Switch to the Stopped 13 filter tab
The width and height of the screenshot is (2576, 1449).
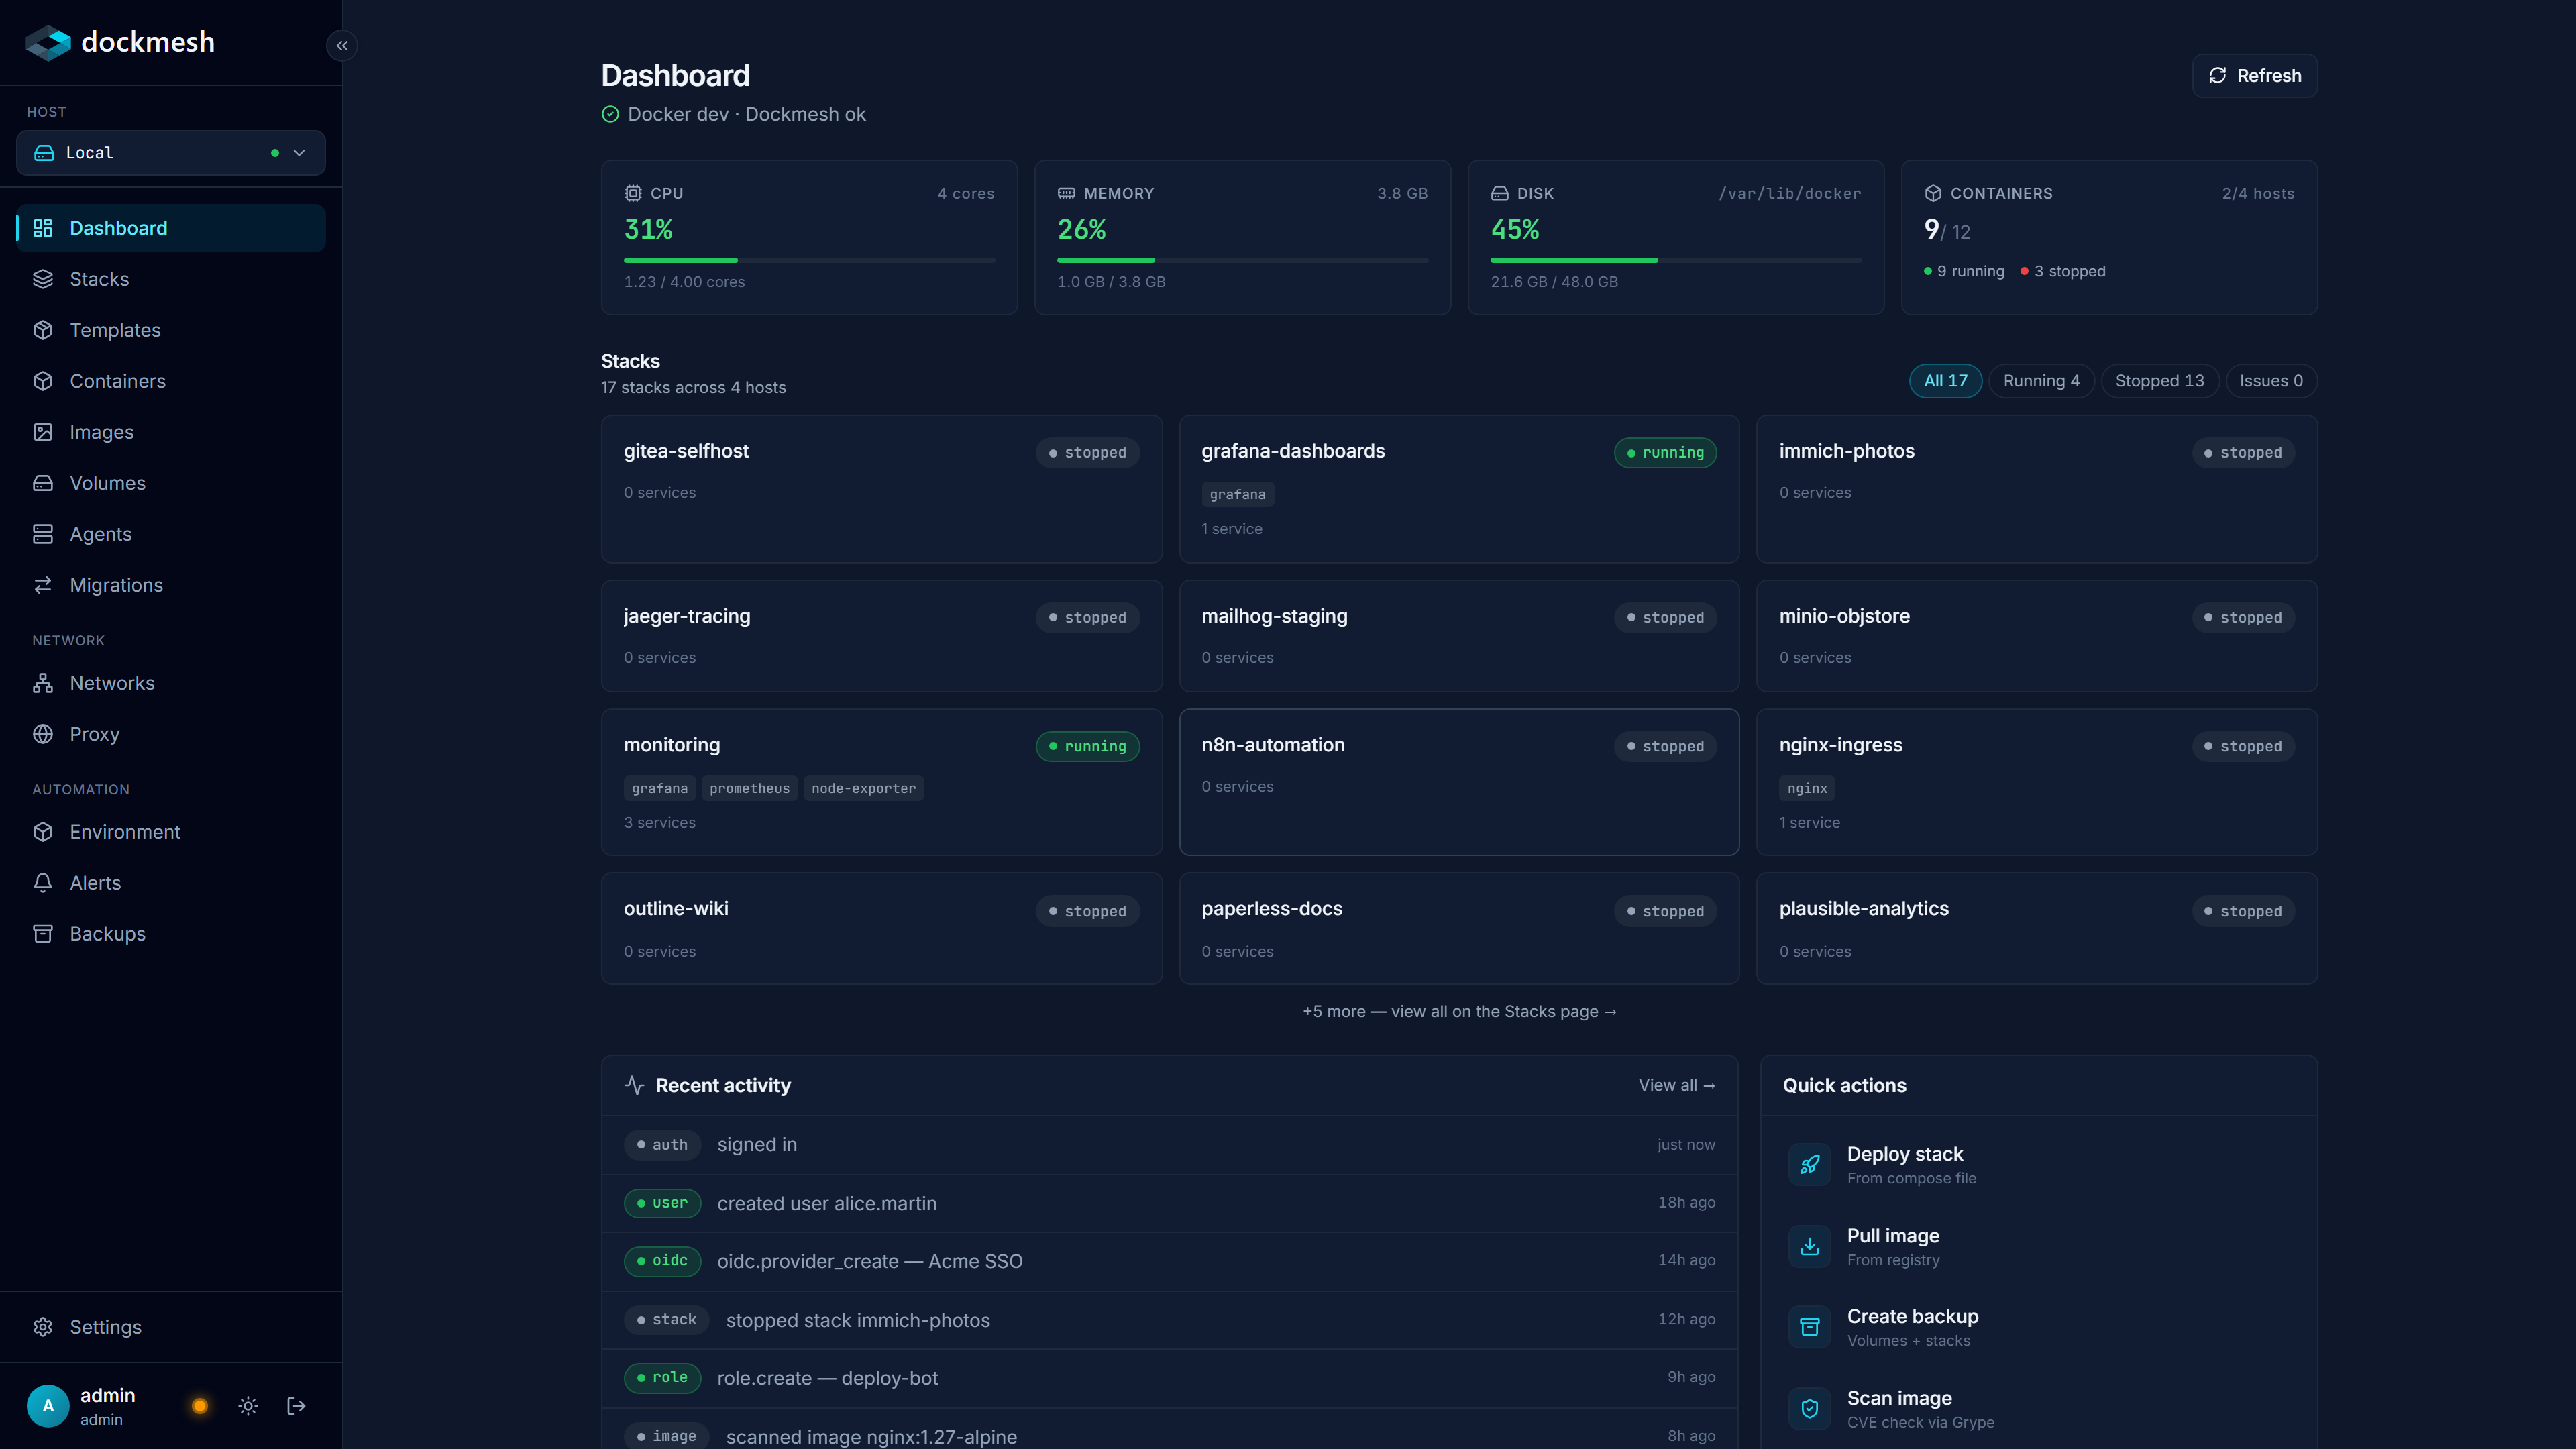point(2159,381)
